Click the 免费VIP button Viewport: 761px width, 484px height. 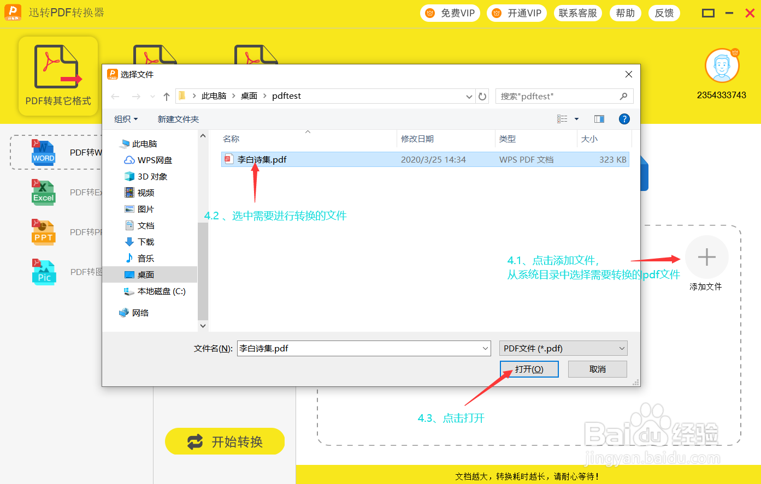pos(450,13)
